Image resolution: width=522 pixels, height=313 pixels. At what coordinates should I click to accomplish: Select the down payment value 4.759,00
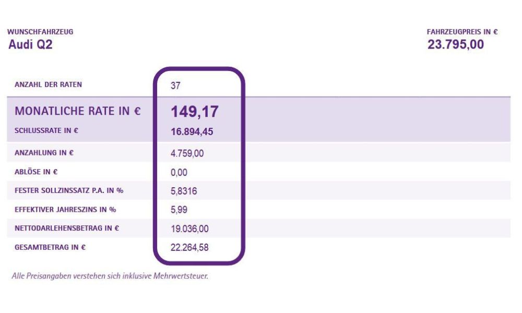186,154
